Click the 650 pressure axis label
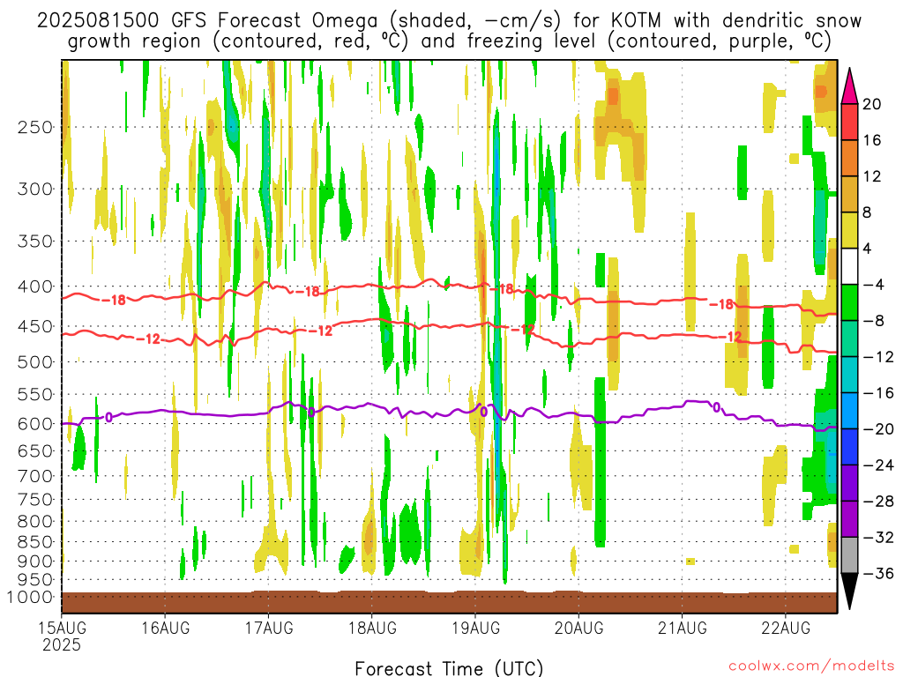903x677 pixels. 35,450
